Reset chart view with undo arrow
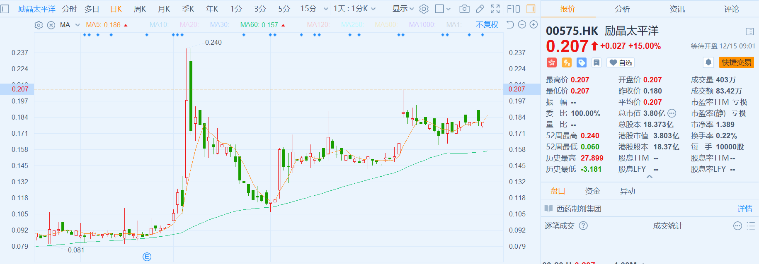The image size is (759, 264). coord(510,25)
